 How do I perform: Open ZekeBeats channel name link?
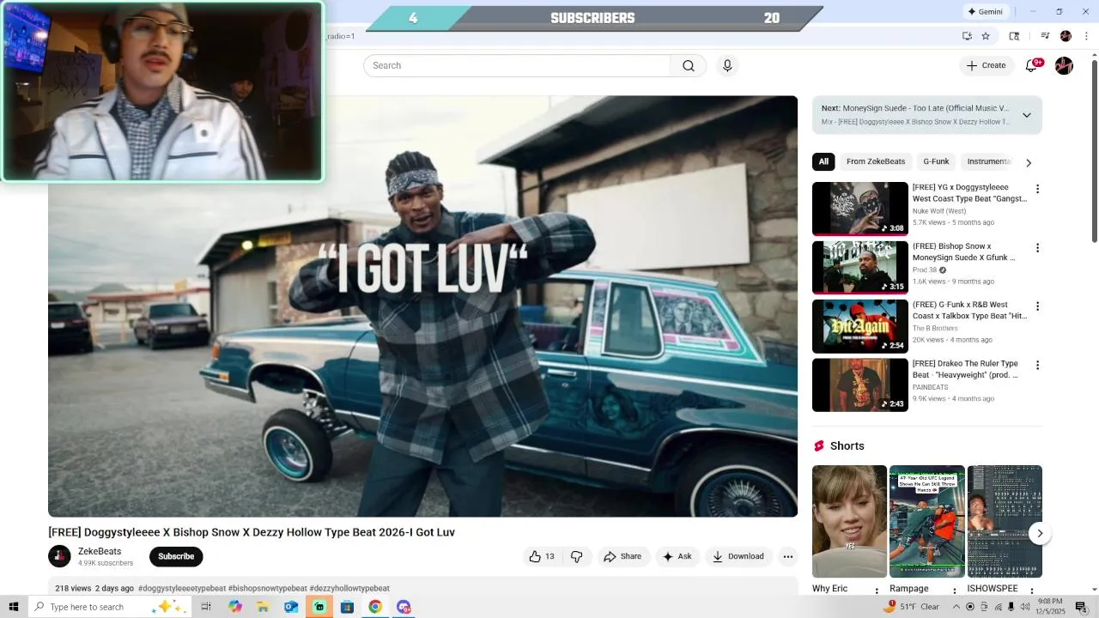click(x=100, y=551)
